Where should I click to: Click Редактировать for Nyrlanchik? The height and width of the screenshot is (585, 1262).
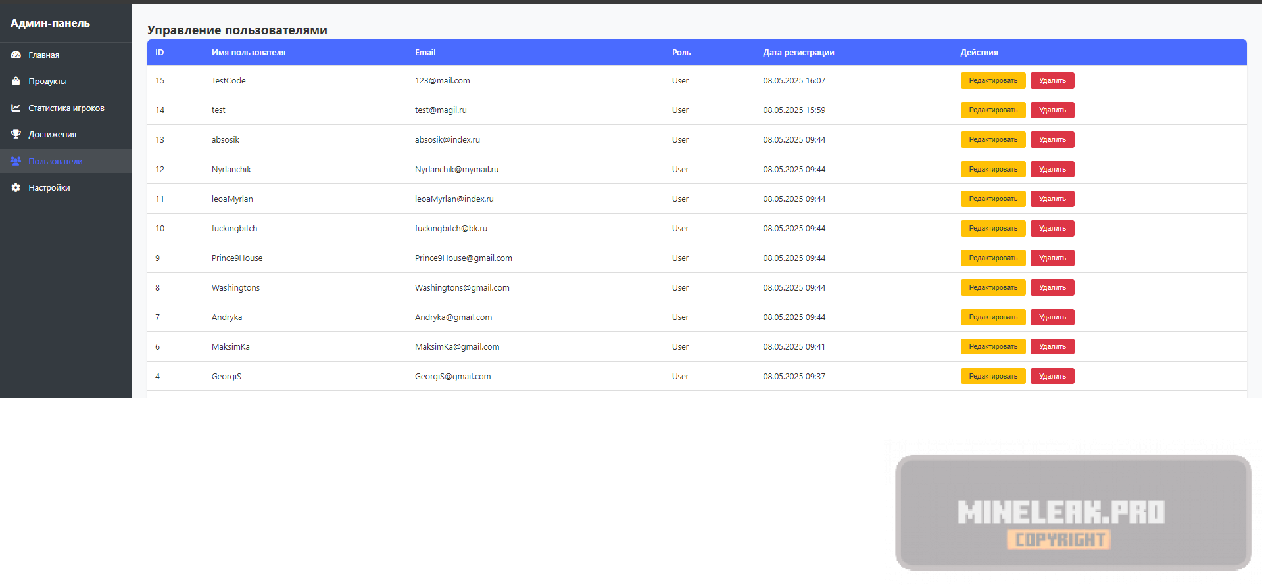(x=993, y=169)
